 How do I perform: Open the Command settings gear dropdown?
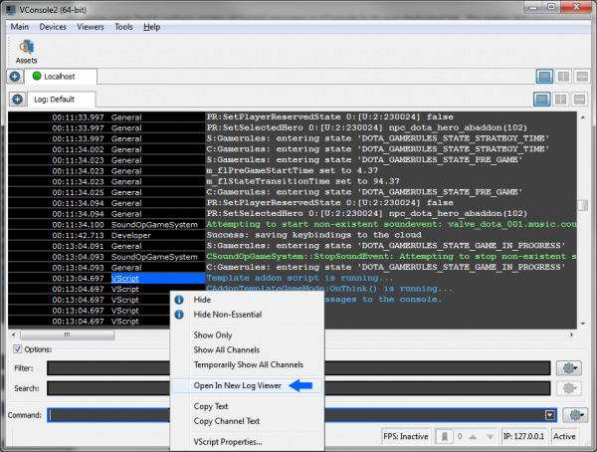575,415
